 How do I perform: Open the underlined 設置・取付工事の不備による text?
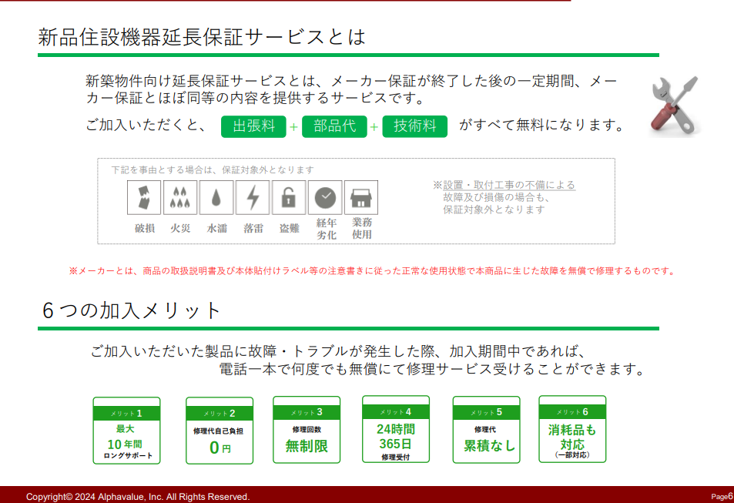click(508, 185)
